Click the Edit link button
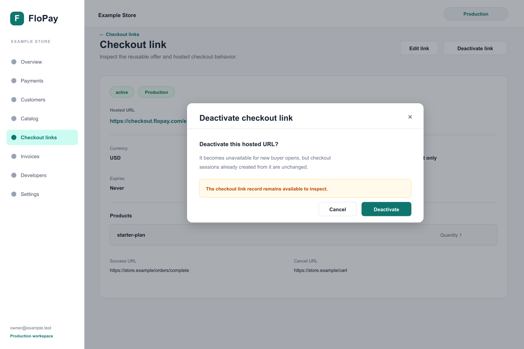The image size is (524, 349). pos(419,48)
